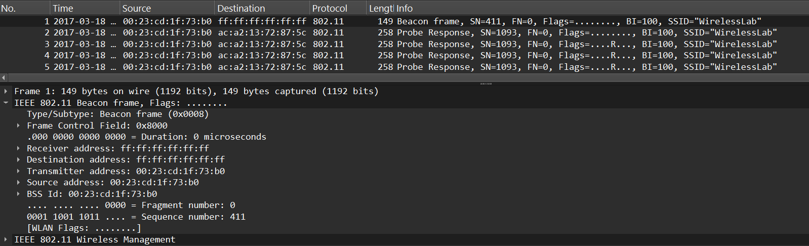Expand the Frame Control Field 0x8000

click(x=18, y=126)
